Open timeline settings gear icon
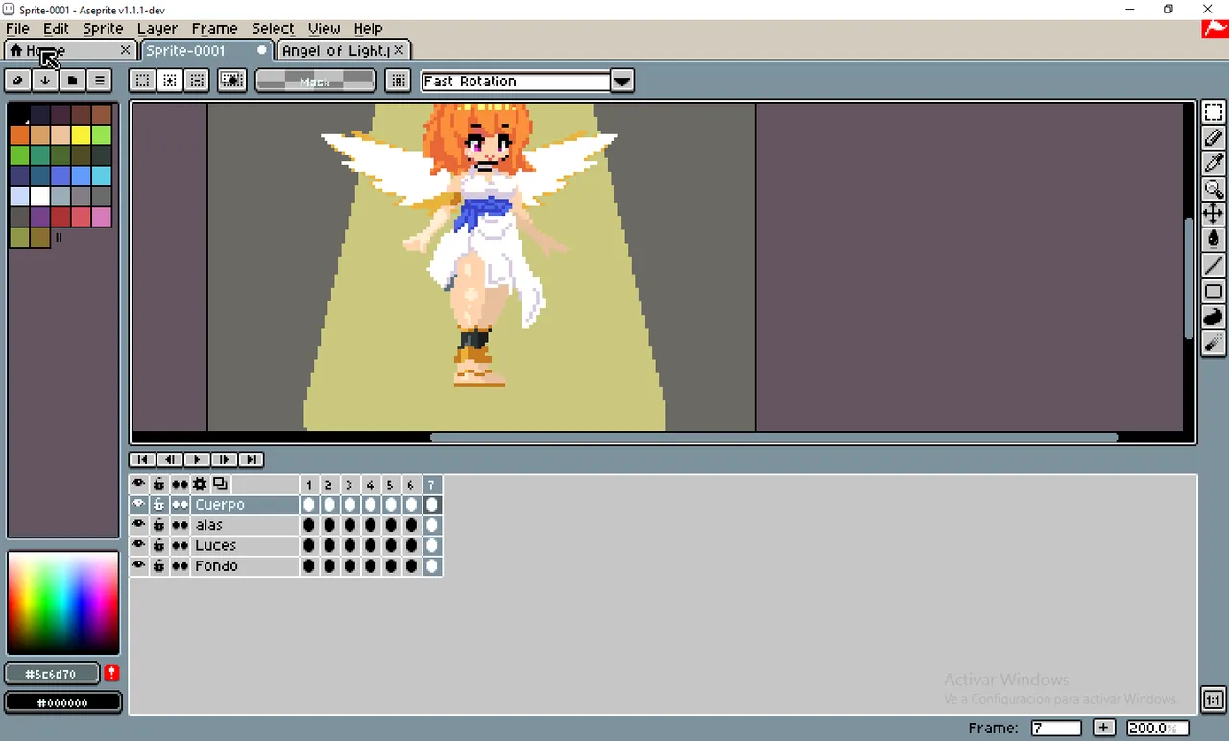Image resolution: width=1229 pixels, height=741 pixels. click(x=200, y=484)
